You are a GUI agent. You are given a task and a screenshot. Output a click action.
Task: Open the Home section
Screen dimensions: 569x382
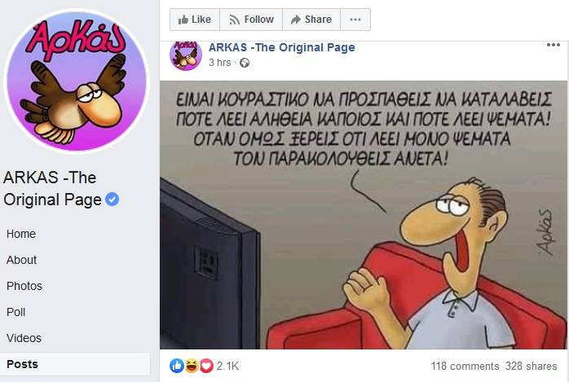coord(21,234)
